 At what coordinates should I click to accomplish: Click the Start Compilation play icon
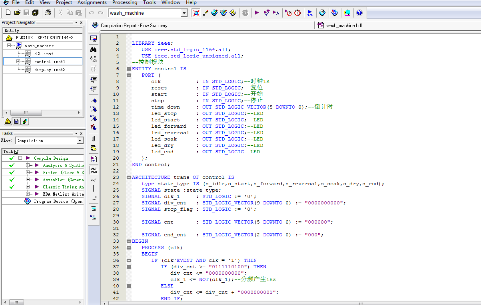257,13
